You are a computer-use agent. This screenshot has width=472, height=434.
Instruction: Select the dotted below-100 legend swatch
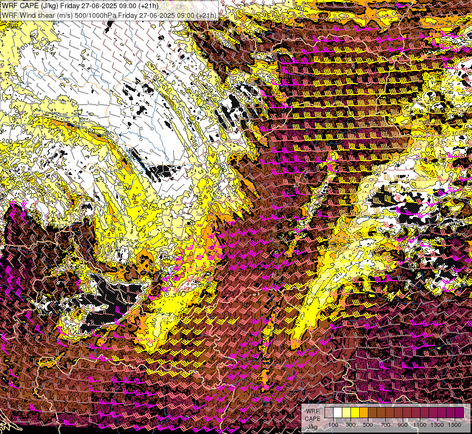click(x=329, y=413)
